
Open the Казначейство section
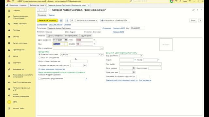[19, 69]
